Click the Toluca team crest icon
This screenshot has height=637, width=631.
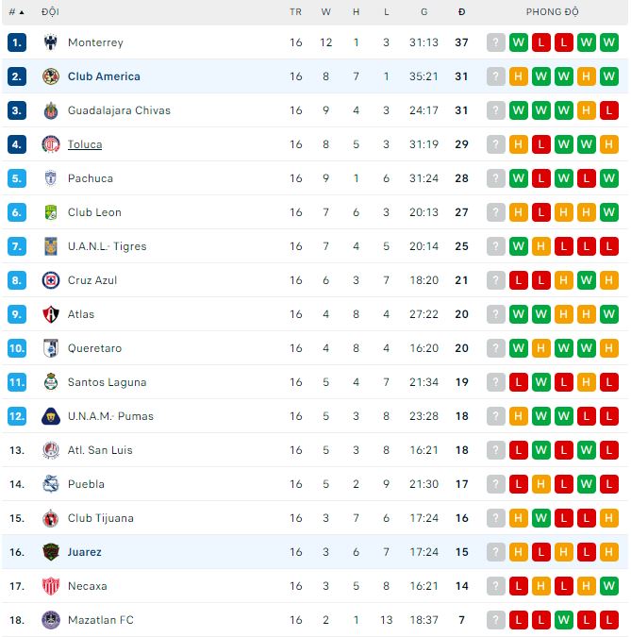pos(51,144)
